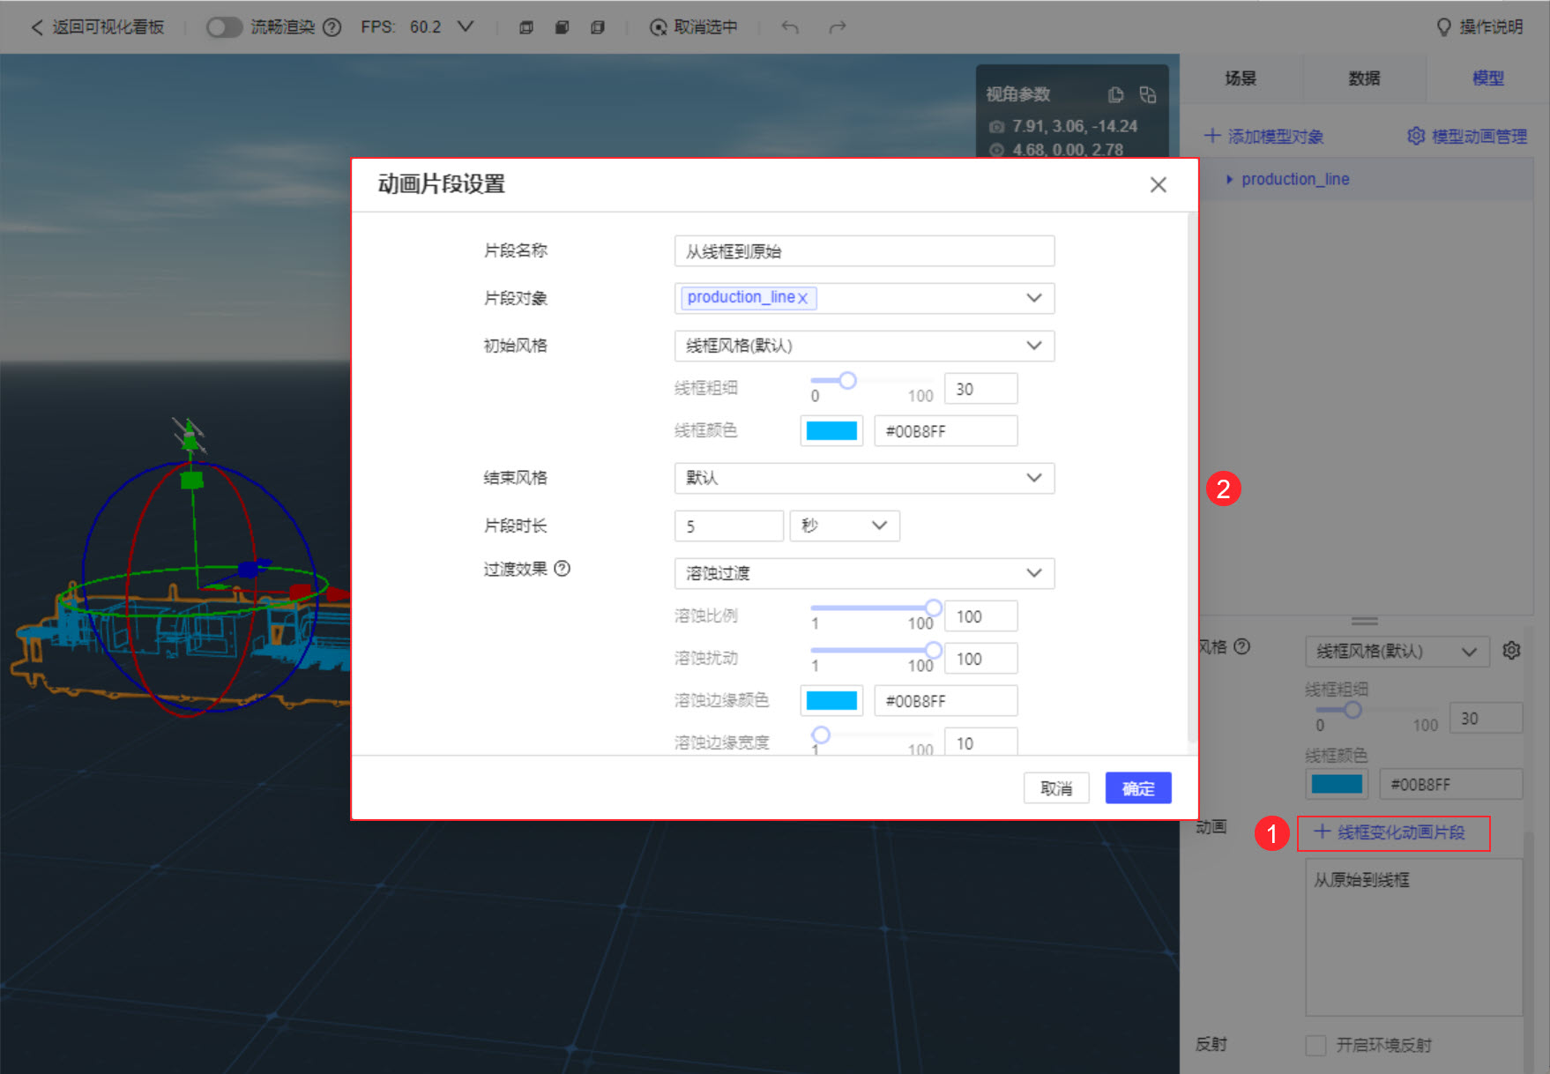This screenshot has width=1550, height=1074.
Task: Click the third view-layout icon in toolbar
Action: 597,27
